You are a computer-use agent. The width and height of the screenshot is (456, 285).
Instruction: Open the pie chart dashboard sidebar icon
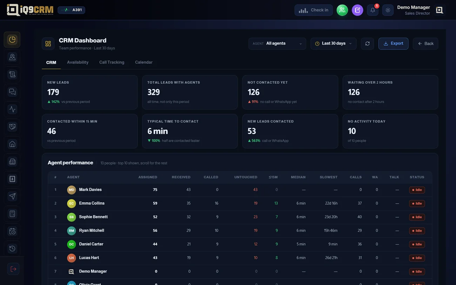pyautogui.click(x=12, y=40)
